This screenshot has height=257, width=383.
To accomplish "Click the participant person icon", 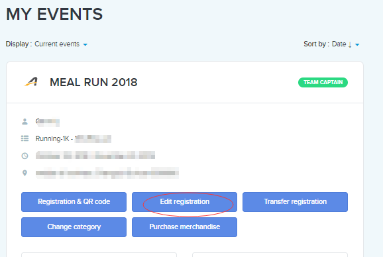I will 25,121.
